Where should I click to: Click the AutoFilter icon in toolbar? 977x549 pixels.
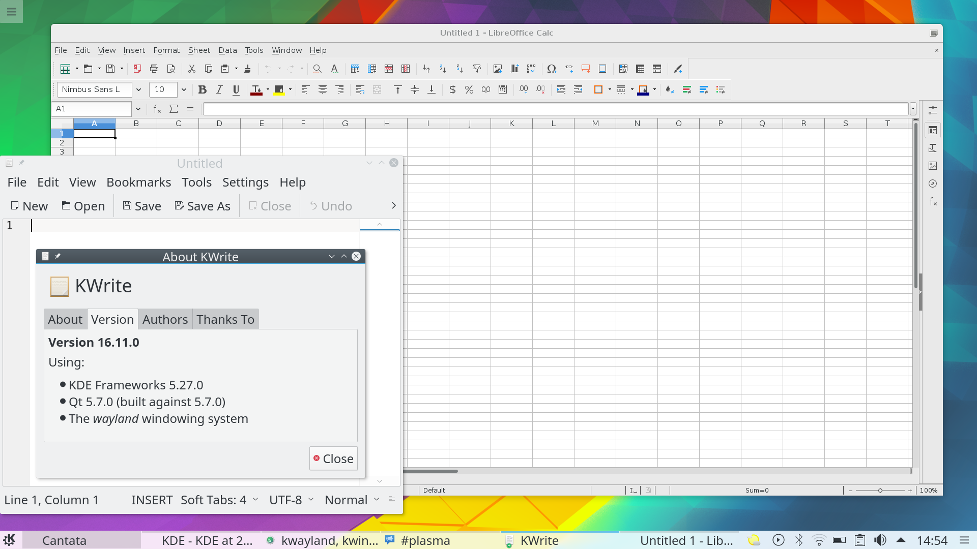(477, 69)
